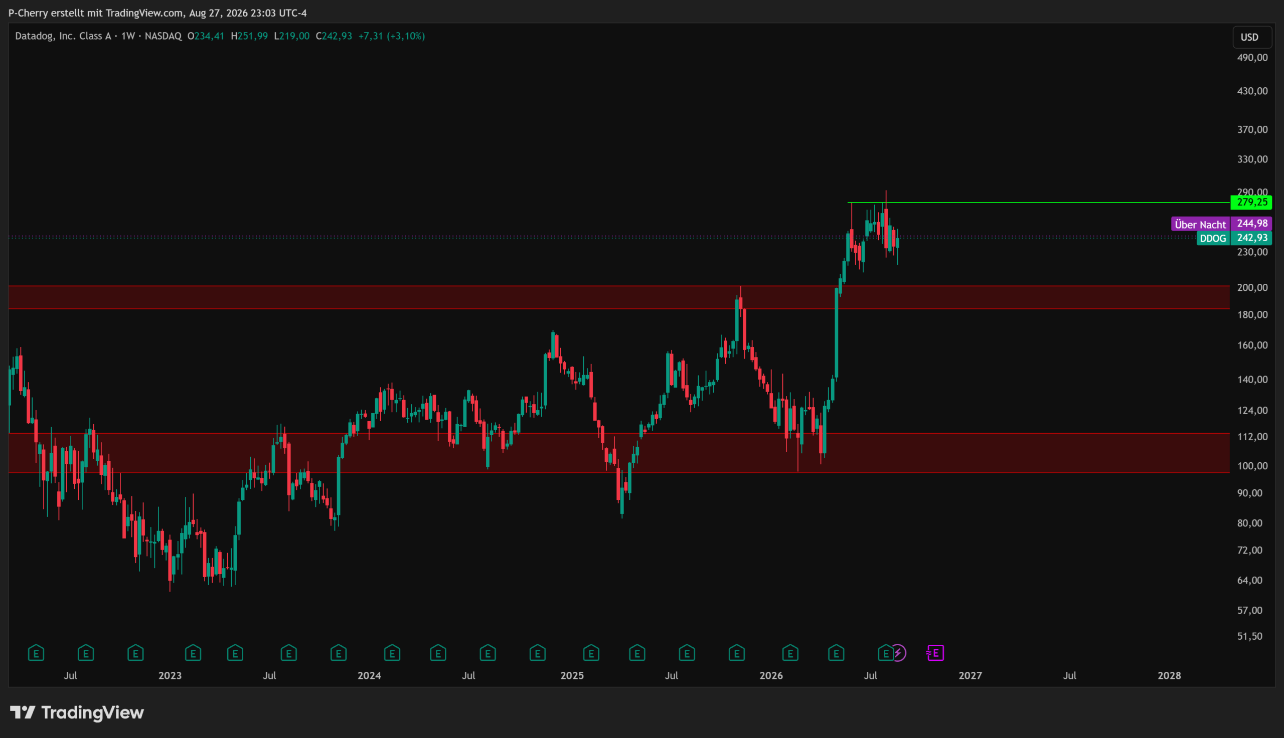Open the purple upcoming earnings marker
The image size is (1284, 738).
tap(935, 653)
